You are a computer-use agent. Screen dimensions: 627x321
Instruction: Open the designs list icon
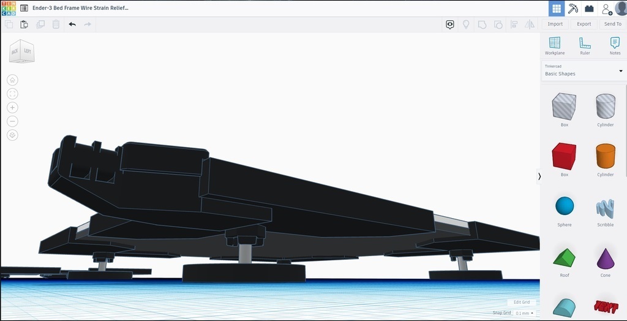click(x=24, y=8)
